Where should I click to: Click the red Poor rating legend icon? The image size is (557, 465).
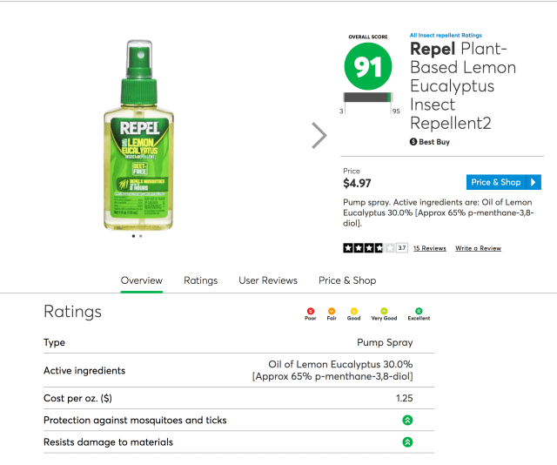tap(311, 311)
